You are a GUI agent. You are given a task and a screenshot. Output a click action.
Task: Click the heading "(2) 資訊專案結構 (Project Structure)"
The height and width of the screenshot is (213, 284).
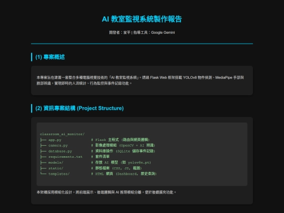click(x=79, y=108)
